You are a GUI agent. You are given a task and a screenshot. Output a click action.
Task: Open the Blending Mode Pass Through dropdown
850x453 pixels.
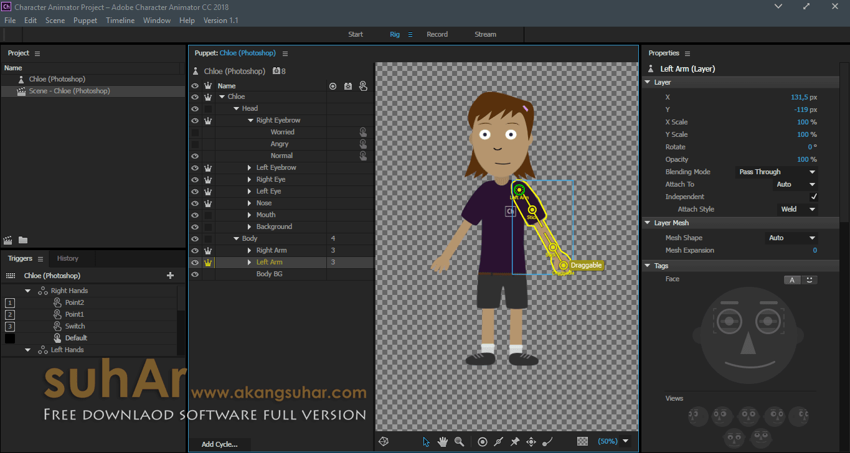(x=777, y=172)
